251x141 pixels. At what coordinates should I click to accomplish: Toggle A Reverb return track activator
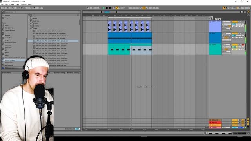tap(235, 120)
